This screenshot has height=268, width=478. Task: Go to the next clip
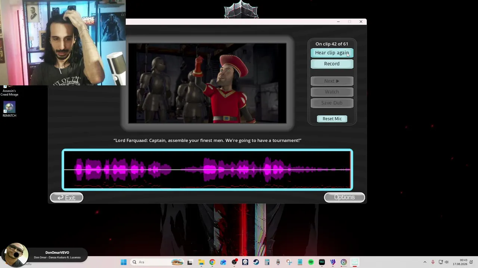coord(332,81)
